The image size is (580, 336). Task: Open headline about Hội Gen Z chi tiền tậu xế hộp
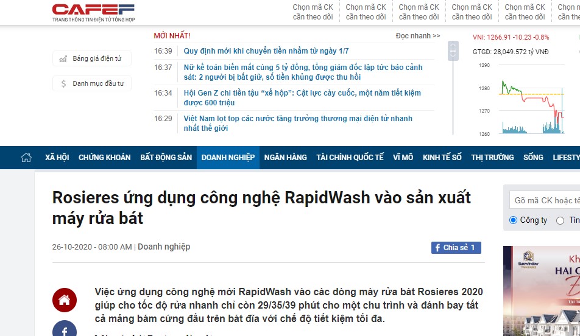pyautogui.click(x=302, y=97)
